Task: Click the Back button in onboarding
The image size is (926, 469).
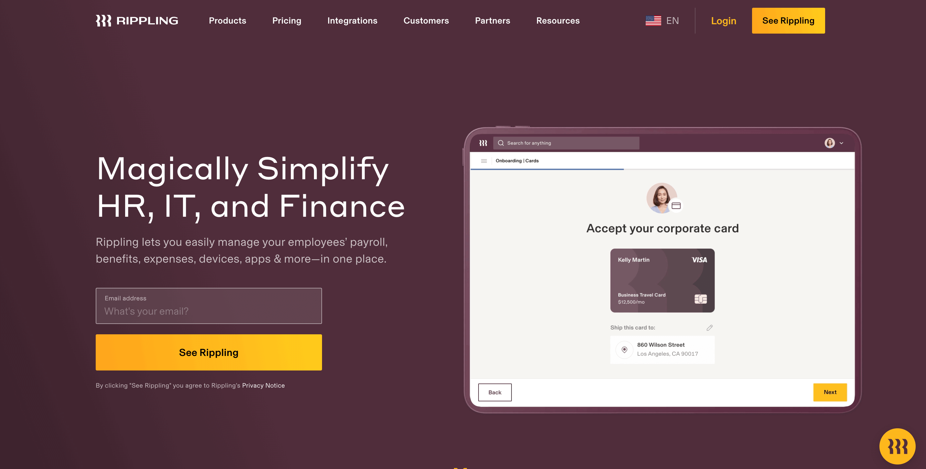Action: [495, 392]
